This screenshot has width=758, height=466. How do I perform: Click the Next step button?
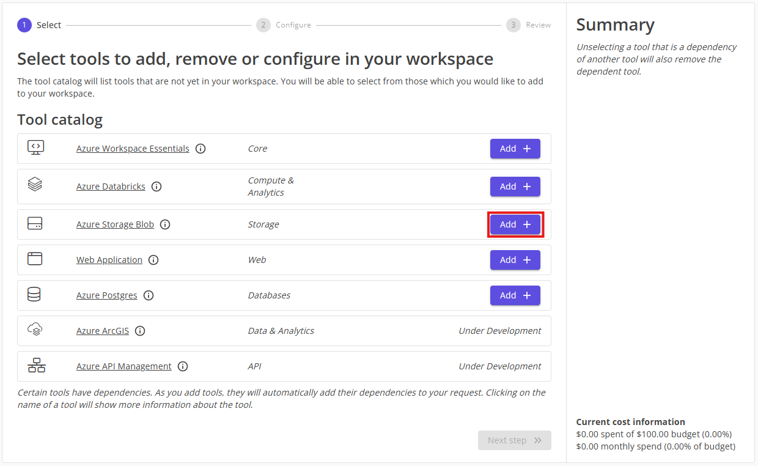(x=514, y=440)
